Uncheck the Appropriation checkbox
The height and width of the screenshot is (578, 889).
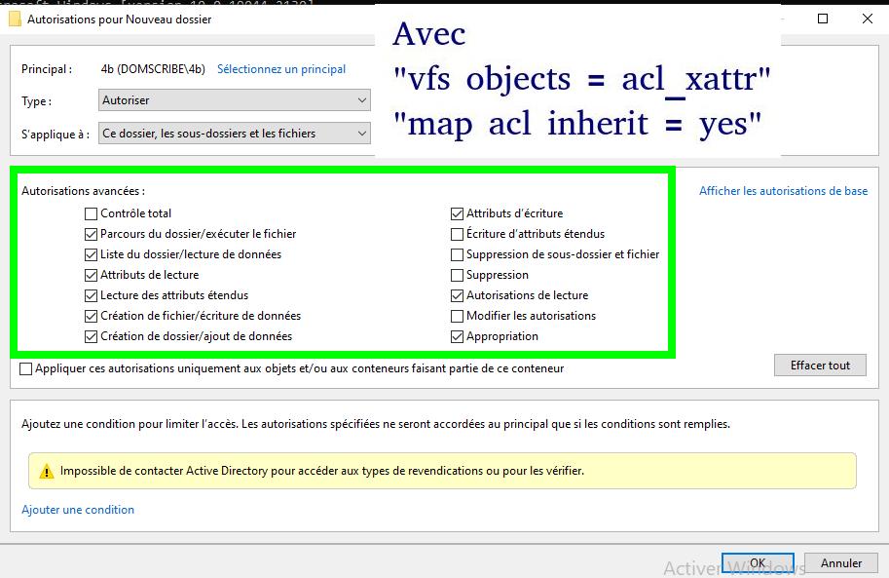[x=458, y=336]
